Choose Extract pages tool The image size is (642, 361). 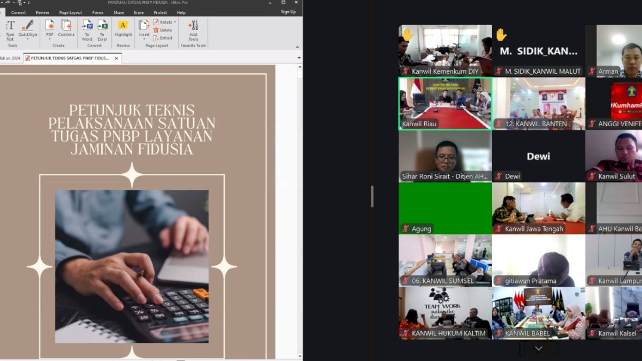(x=163, y=38)
